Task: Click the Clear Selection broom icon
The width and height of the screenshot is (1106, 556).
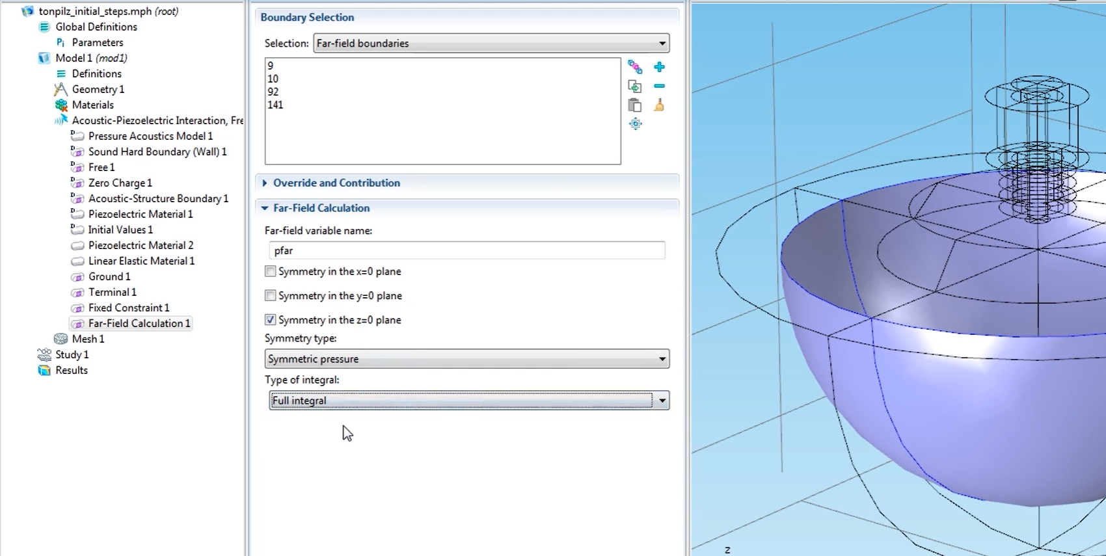Action: 659,105
